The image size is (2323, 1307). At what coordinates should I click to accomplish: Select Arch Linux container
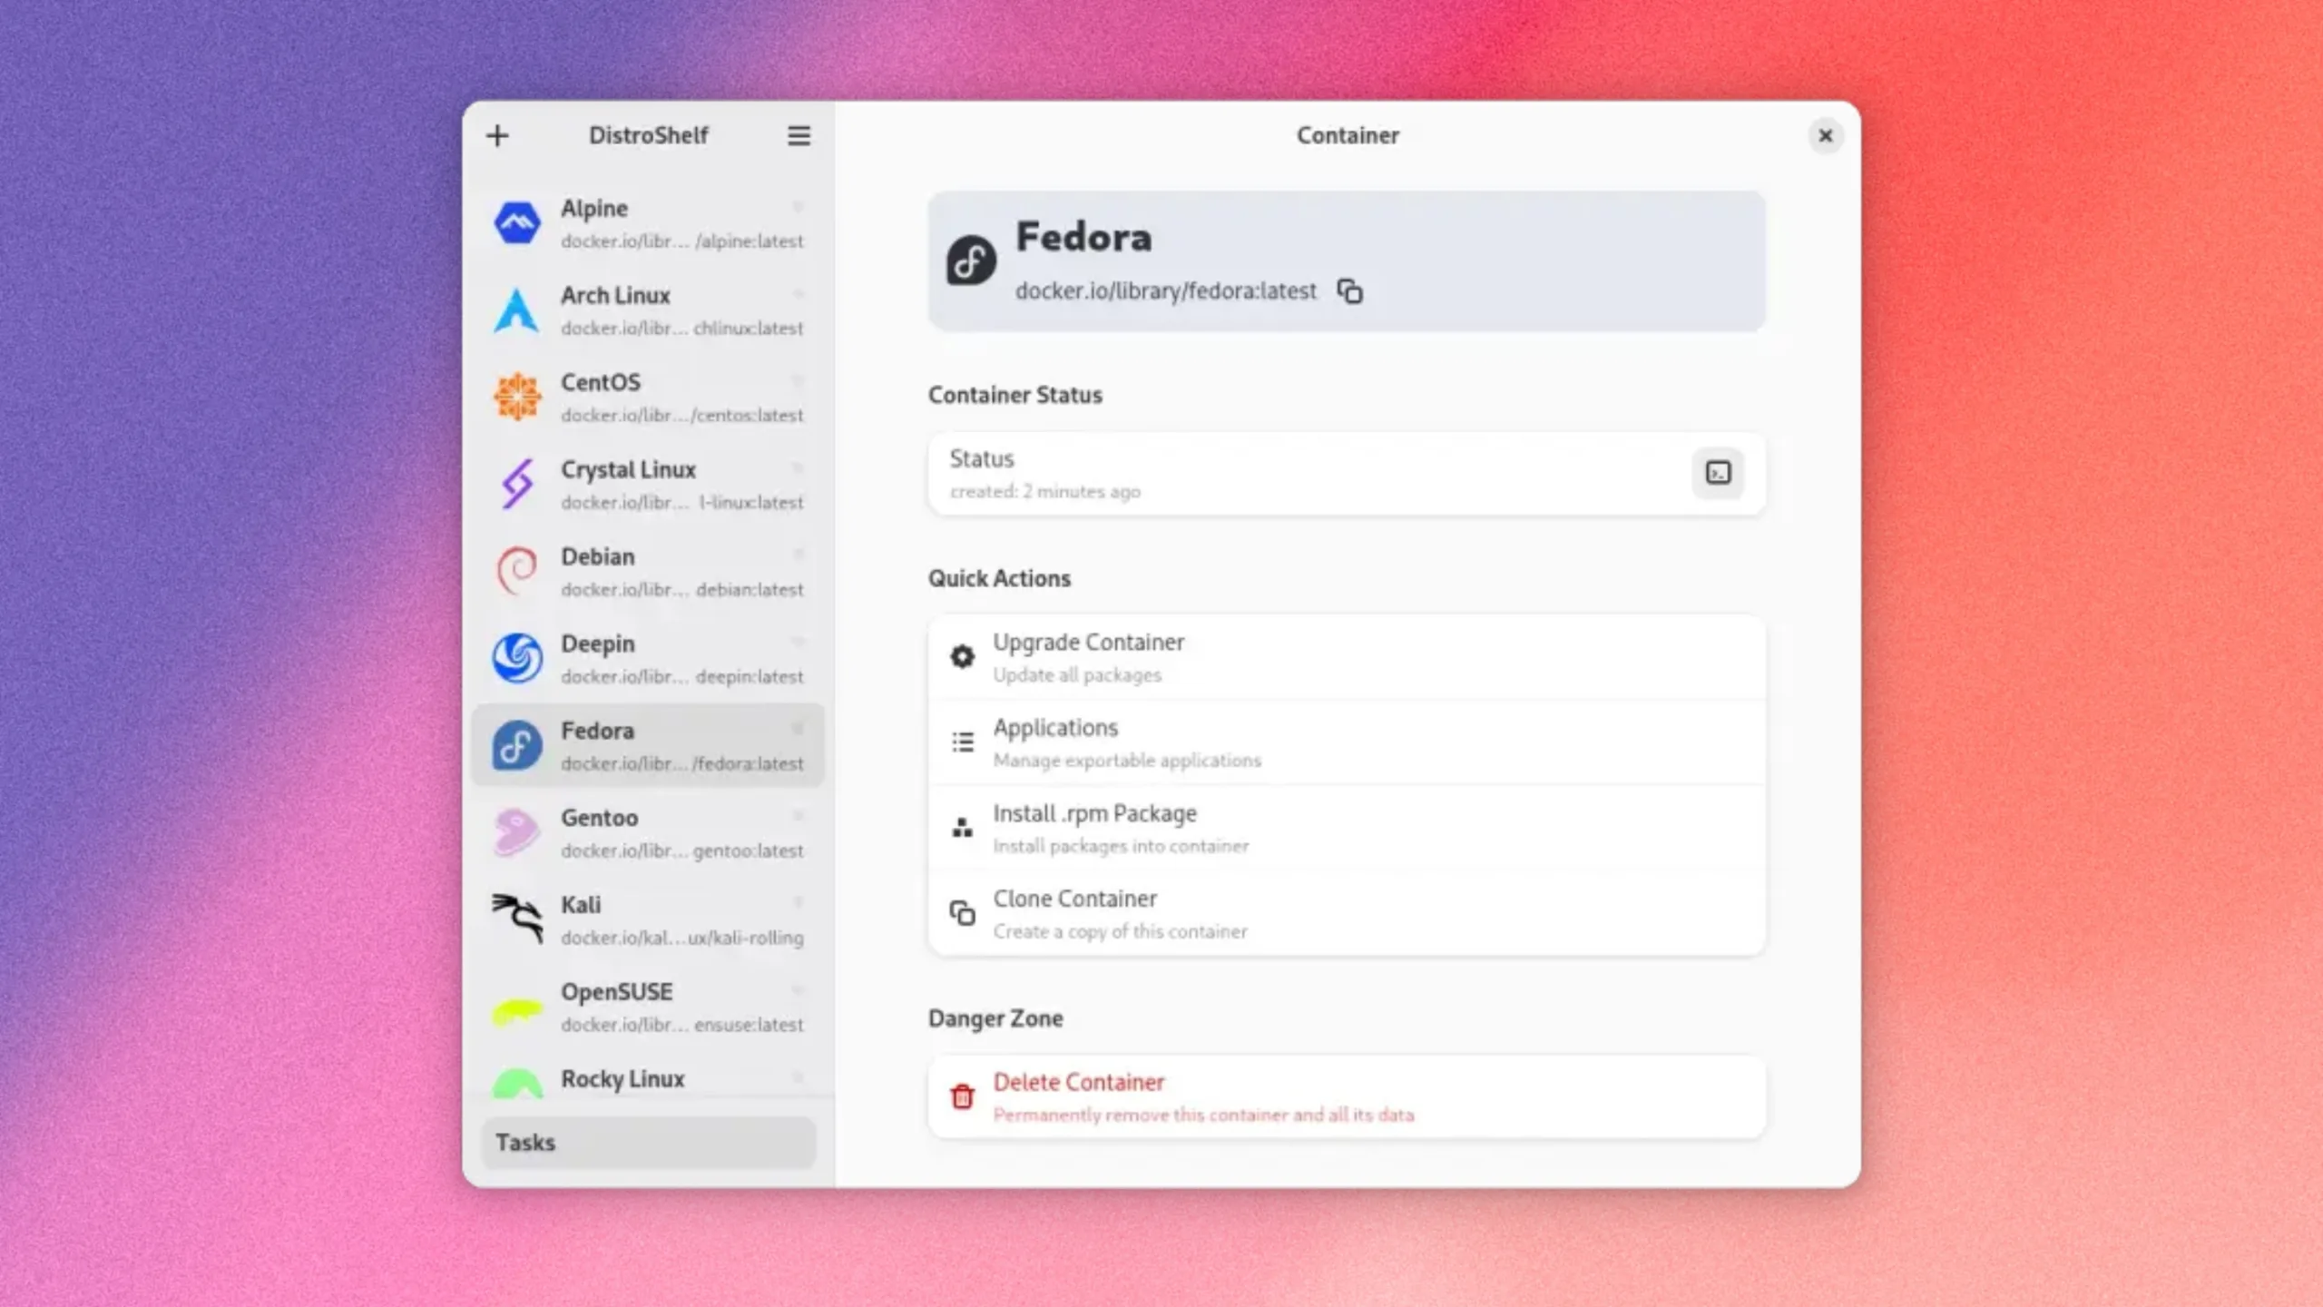[x=648, y=310]
